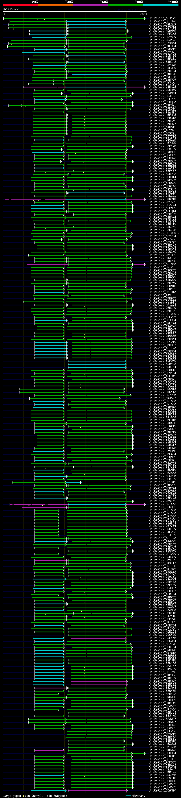Click the UniRef100_A5FQT4 label

click(x=162, y=211)
